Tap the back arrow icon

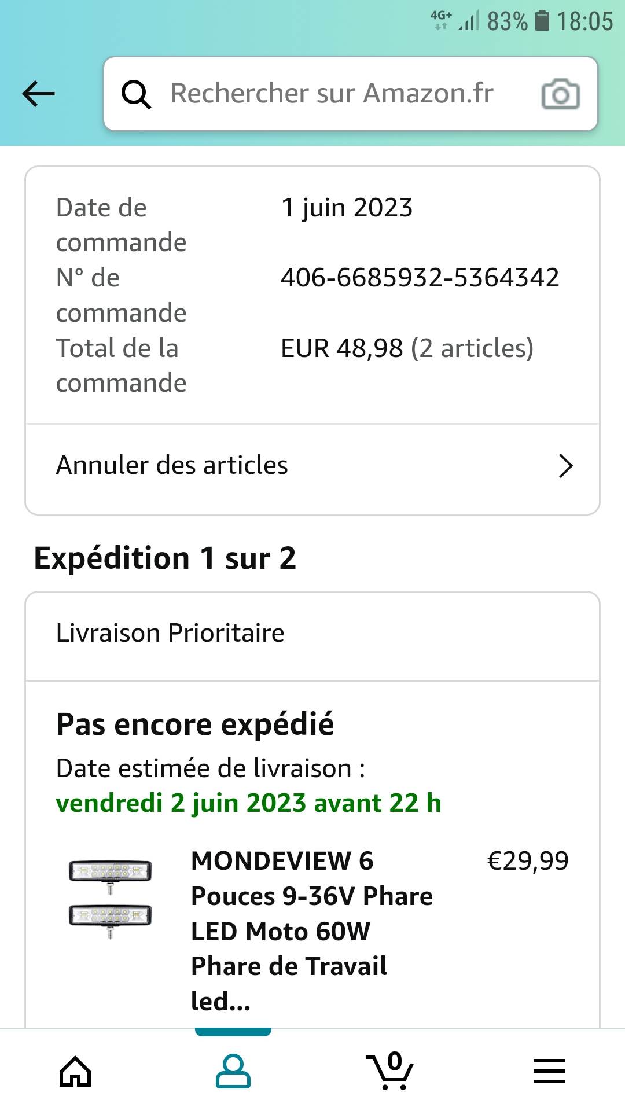38,94
